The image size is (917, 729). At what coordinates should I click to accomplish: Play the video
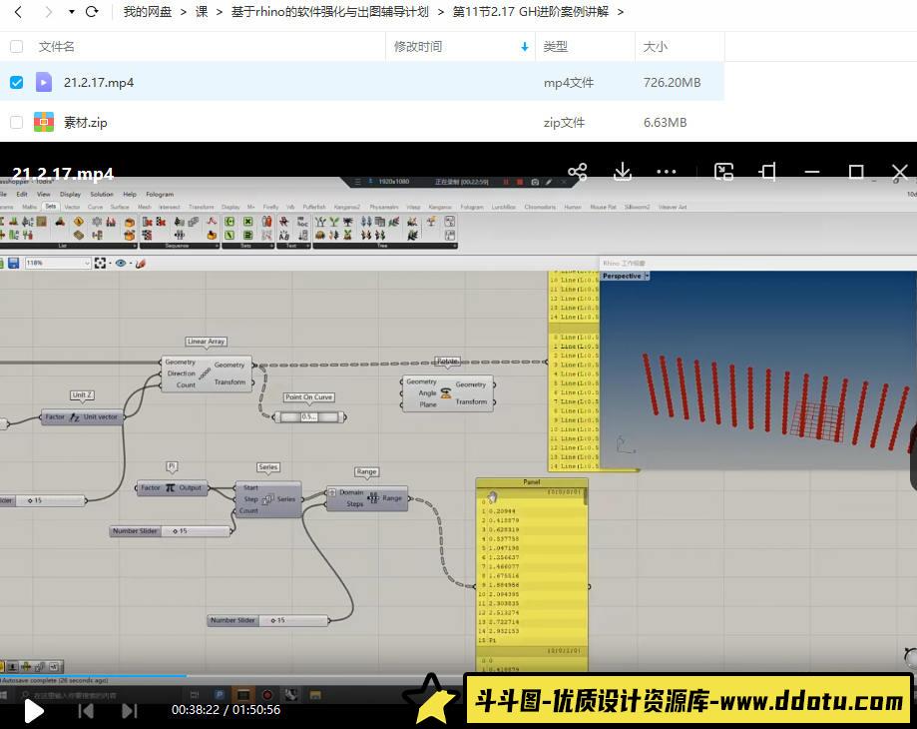pos(34,711)
